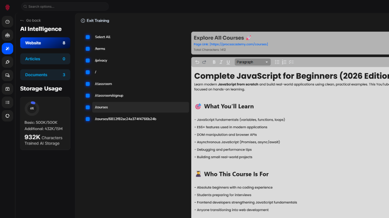The width and height of the screenshot is (389, 218).
Task: Insert a numbered list in the editor
Action: click(x=284, y=62)
